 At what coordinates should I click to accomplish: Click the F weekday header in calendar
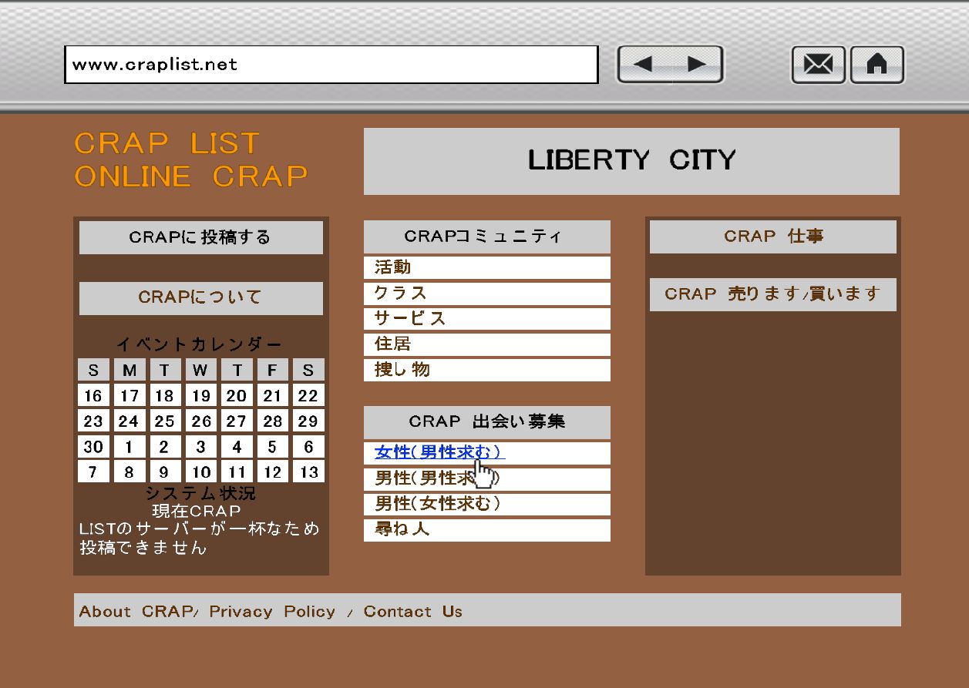coord(272,370)
